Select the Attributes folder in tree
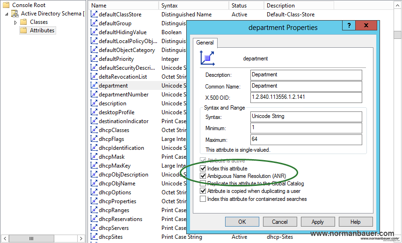This screenshot has height=243, width=402. click(37, 30)
